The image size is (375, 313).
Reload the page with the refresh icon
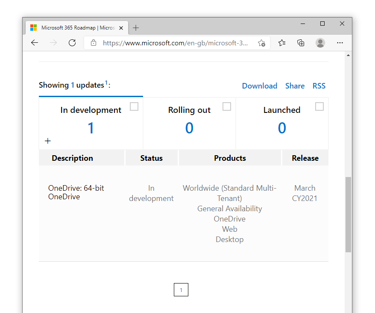(72, 43)
